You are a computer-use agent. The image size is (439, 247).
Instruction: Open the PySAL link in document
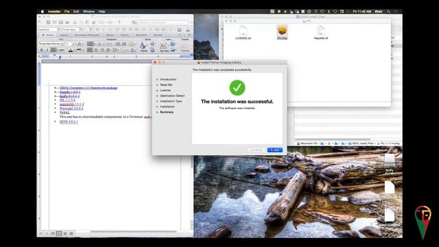pos(64,113)
